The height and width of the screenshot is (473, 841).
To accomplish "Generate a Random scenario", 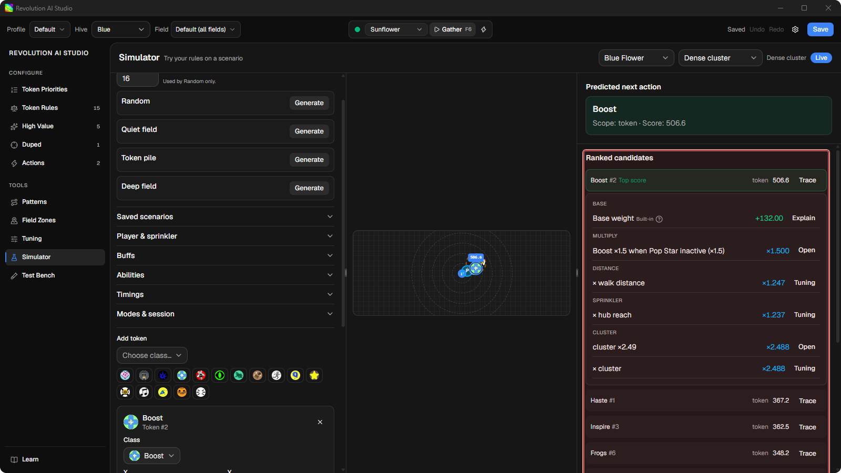I will pos(309,103).
